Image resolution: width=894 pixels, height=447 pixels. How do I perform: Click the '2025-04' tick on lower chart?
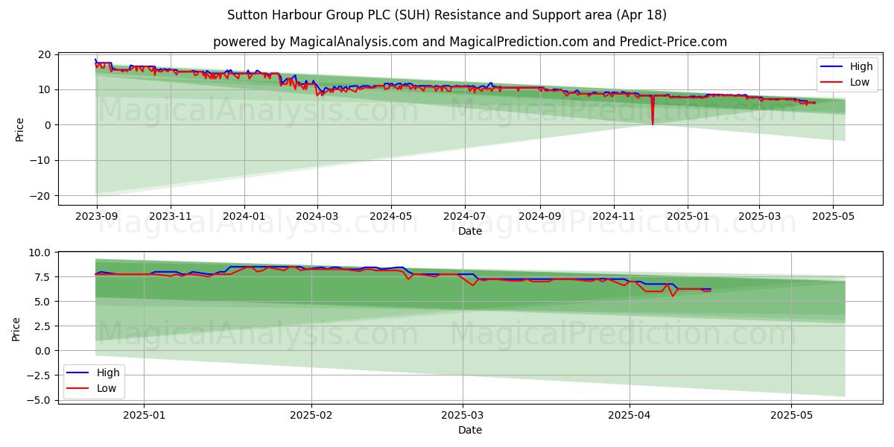[630, 415]
